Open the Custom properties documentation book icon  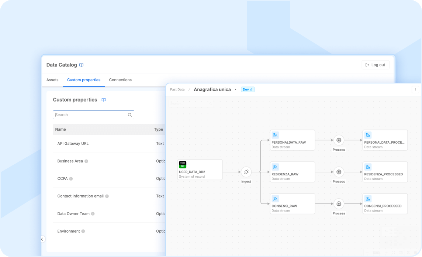point(104,100)
